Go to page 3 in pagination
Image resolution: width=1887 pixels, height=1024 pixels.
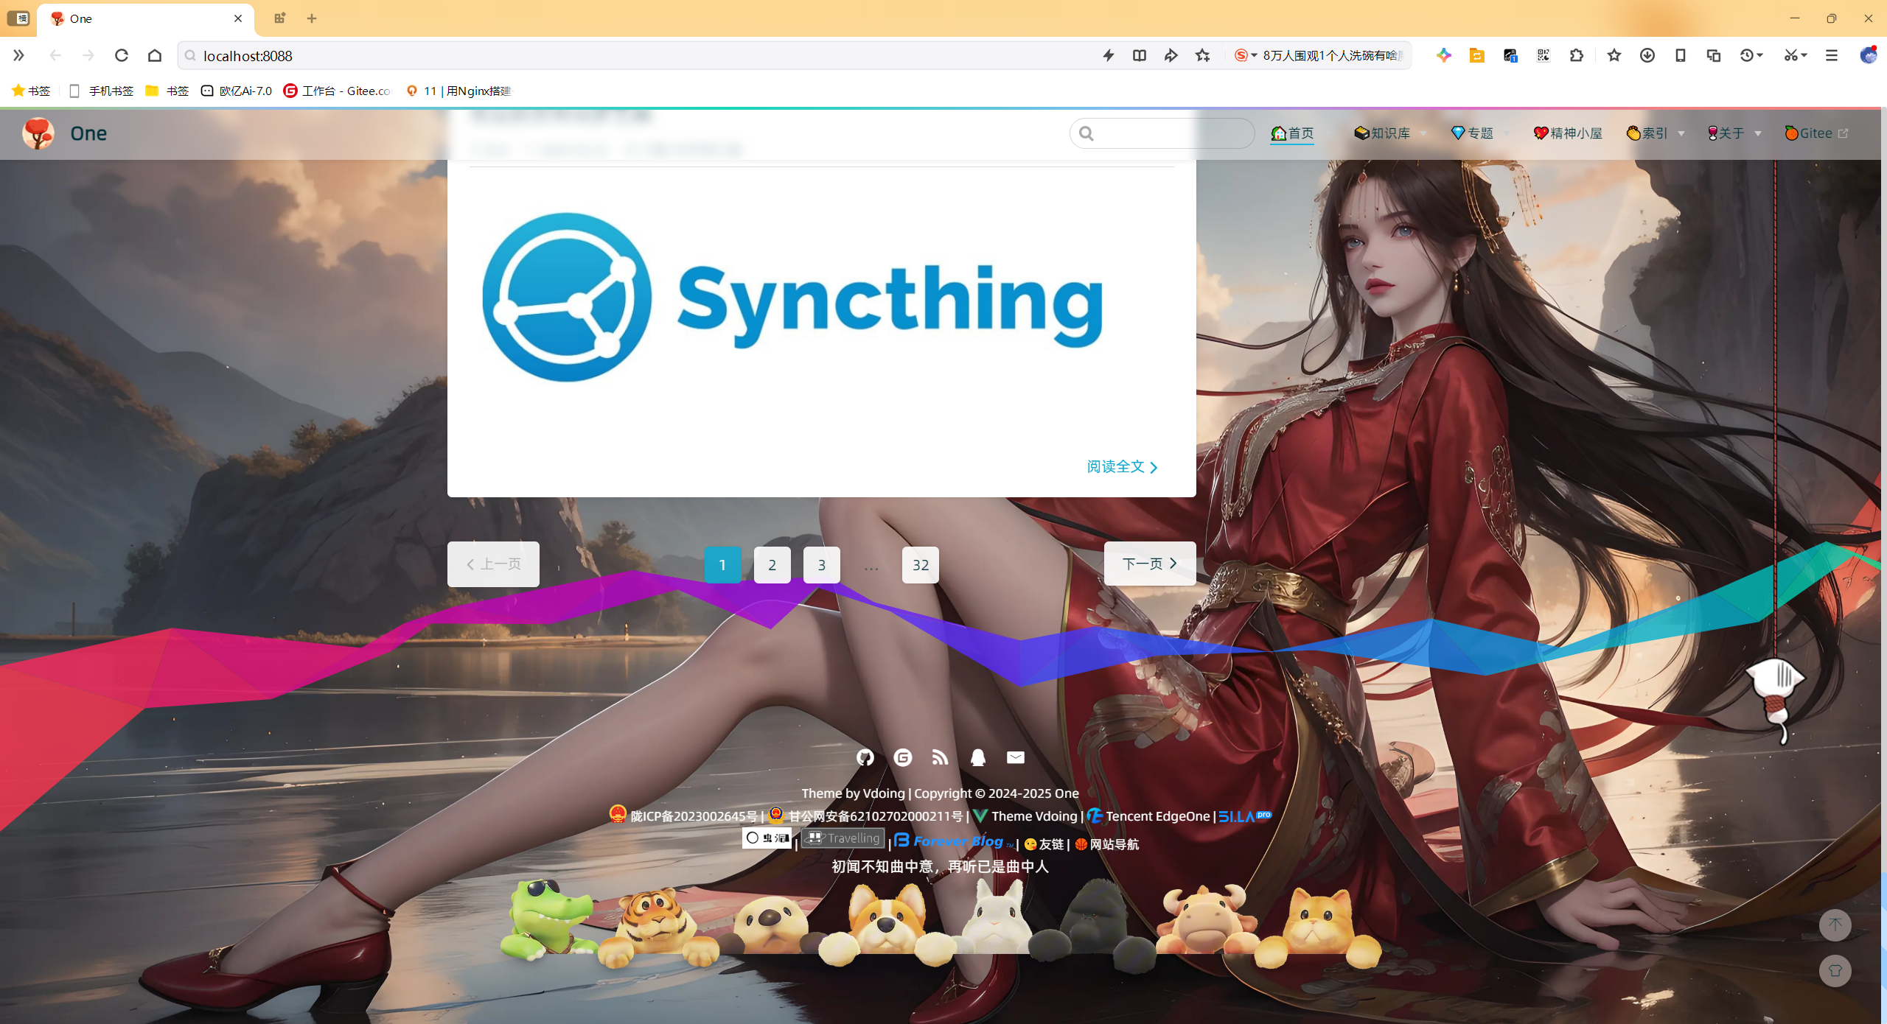(x=821, y=565)
